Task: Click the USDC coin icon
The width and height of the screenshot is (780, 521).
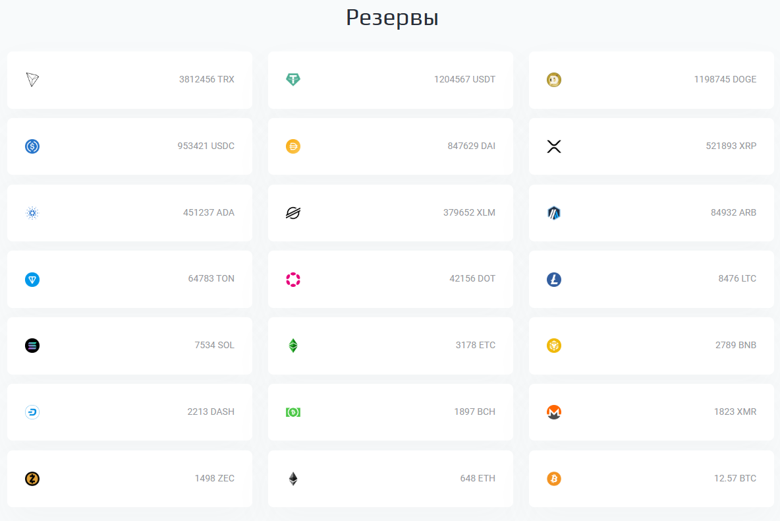Action: (x=32, y=146)
